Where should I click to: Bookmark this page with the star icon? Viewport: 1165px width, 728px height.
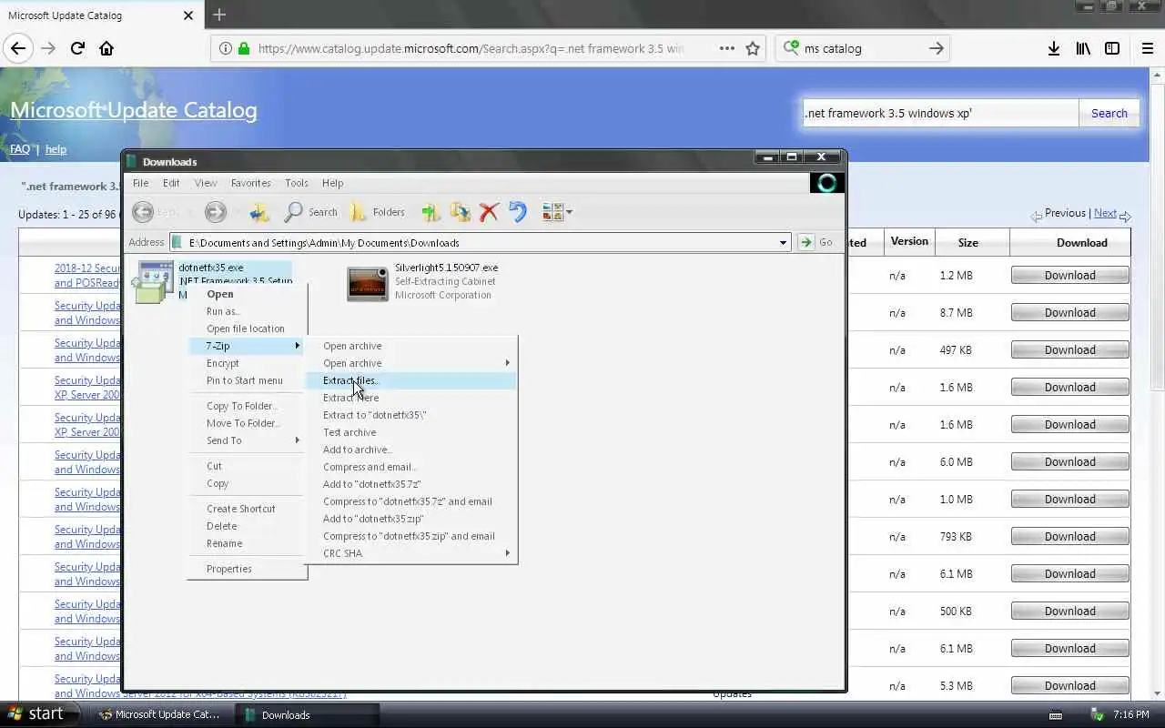pyautogui.click(x=753, y=48)
